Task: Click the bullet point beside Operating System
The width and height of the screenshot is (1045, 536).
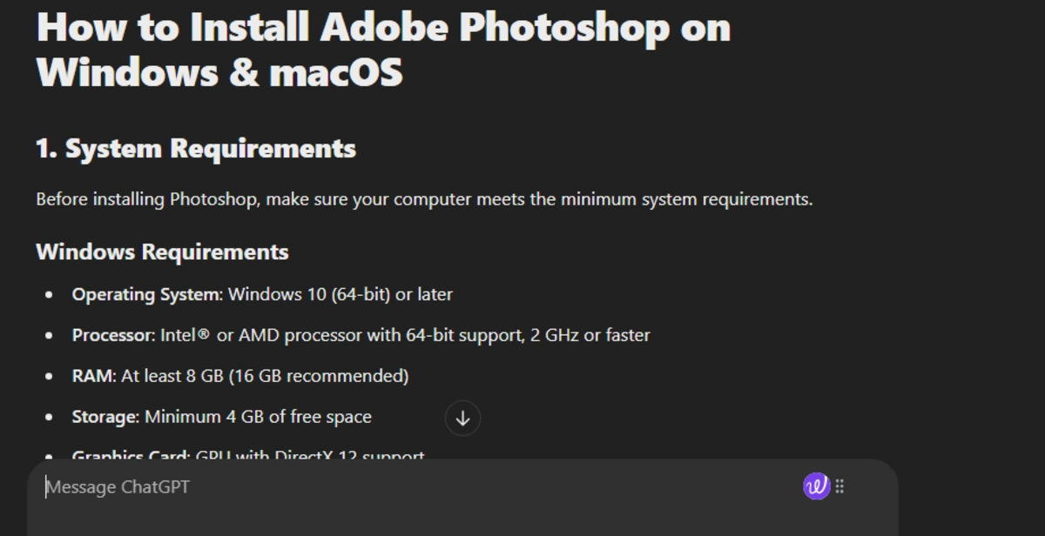Action: [49, 295]
